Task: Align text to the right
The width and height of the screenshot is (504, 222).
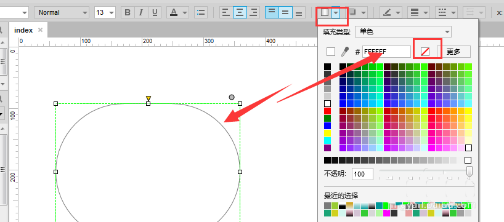Action: pos(253,12)
